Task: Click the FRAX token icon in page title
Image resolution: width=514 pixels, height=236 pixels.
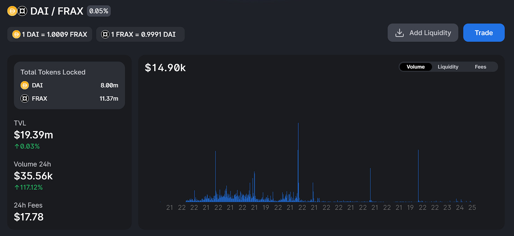Action: (x=22, y=11)
